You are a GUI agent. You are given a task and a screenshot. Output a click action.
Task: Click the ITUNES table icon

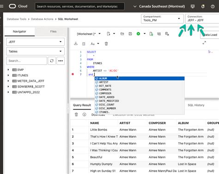point(14,75)
